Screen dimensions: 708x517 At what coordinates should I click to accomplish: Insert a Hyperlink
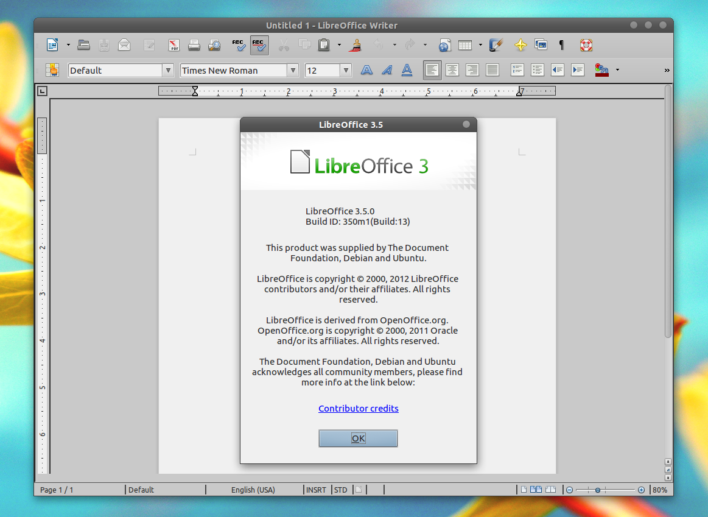pyautogui.click(x=444, y=44)
